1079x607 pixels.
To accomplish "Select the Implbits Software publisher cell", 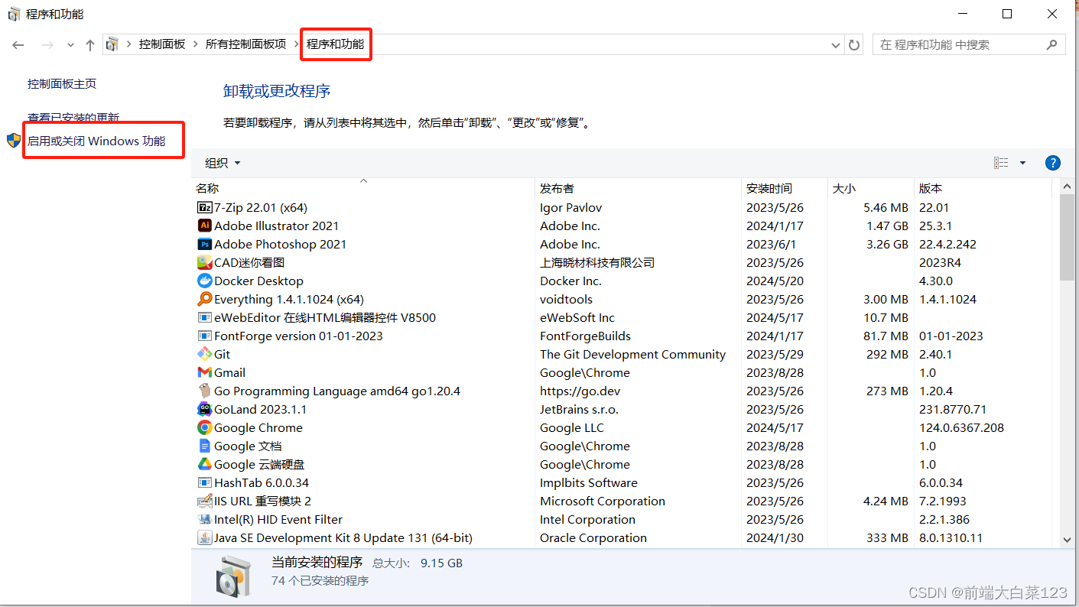I will [x=588, y=482].
